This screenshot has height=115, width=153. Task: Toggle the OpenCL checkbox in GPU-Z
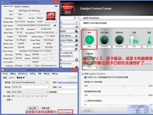pos(16,66)
